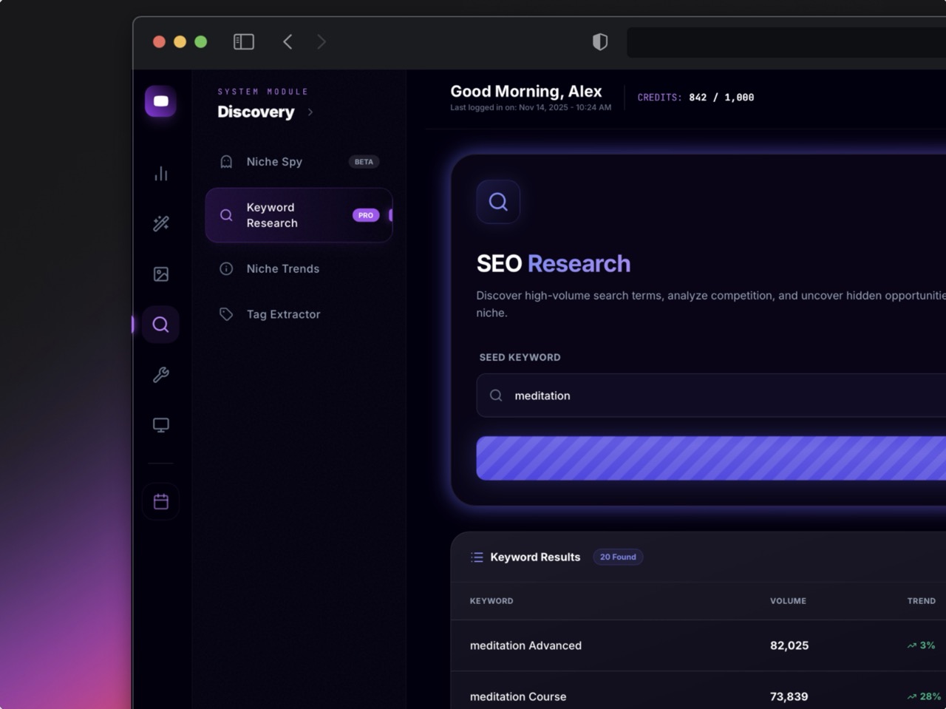Toggle the browser sidebar panel icon
The height and width of the screenshot is (709, 946).
244,41
